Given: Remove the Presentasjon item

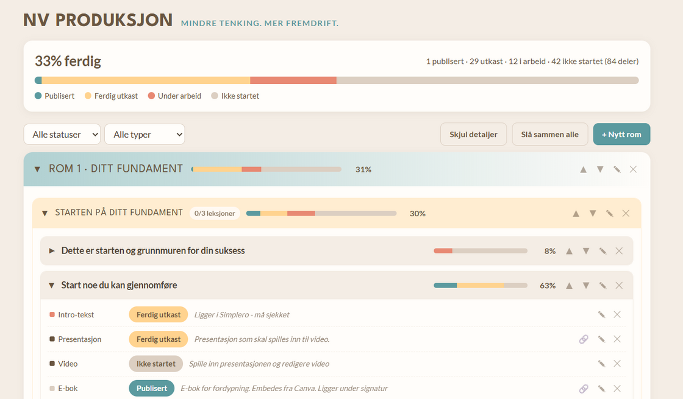Looking at the screenshot, I should coord(617,339).
